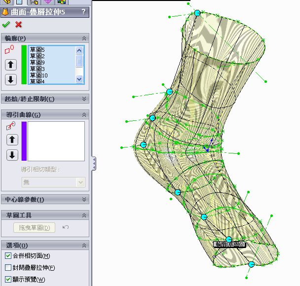The image size is (300, 286).
Task: Select 草圖2 in profiles list
Action: (37, 56)
